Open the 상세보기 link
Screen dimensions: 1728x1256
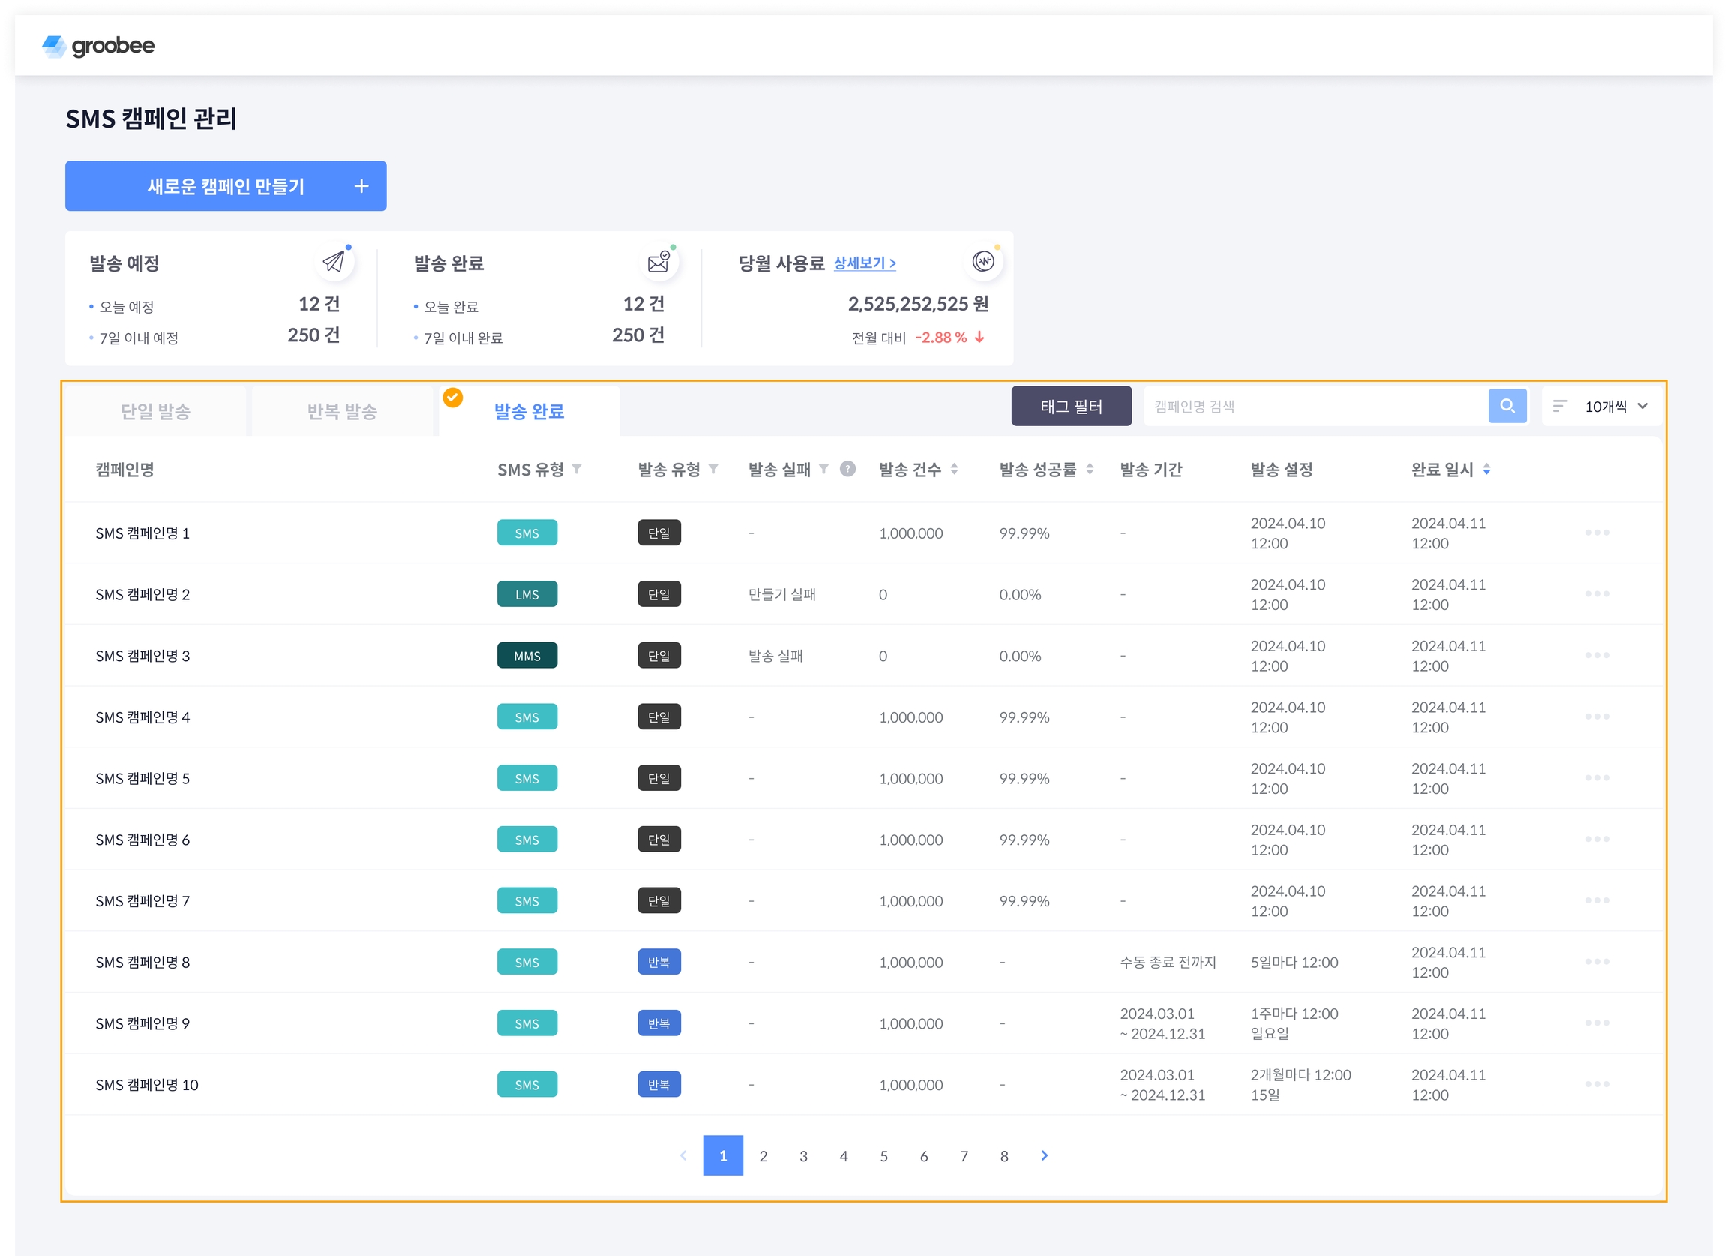[864, 263]
